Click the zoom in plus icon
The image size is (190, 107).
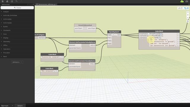click(188, 15)
